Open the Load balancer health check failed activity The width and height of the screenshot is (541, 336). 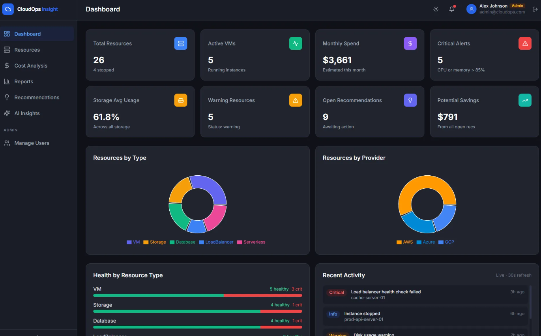425,295
